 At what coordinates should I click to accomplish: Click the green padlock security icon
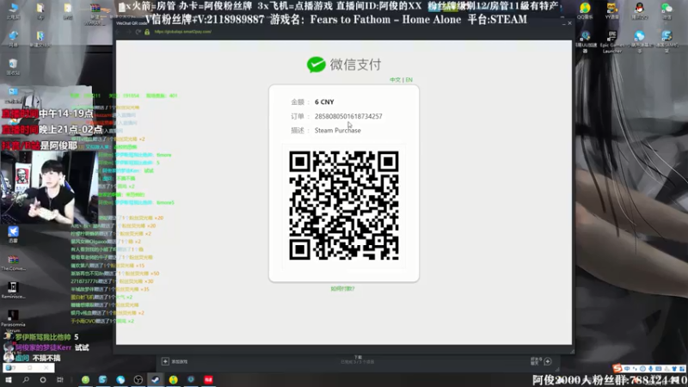147,32
